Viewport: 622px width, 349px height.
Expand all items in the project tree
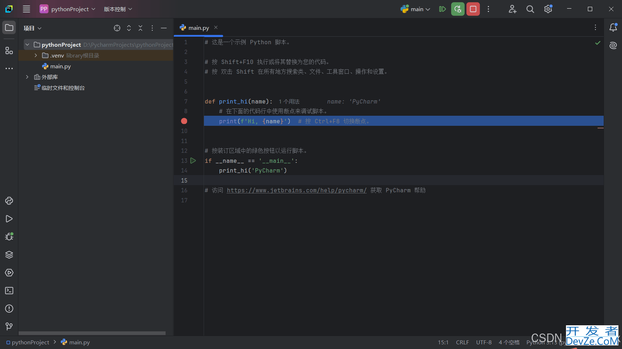pos(129,28)
